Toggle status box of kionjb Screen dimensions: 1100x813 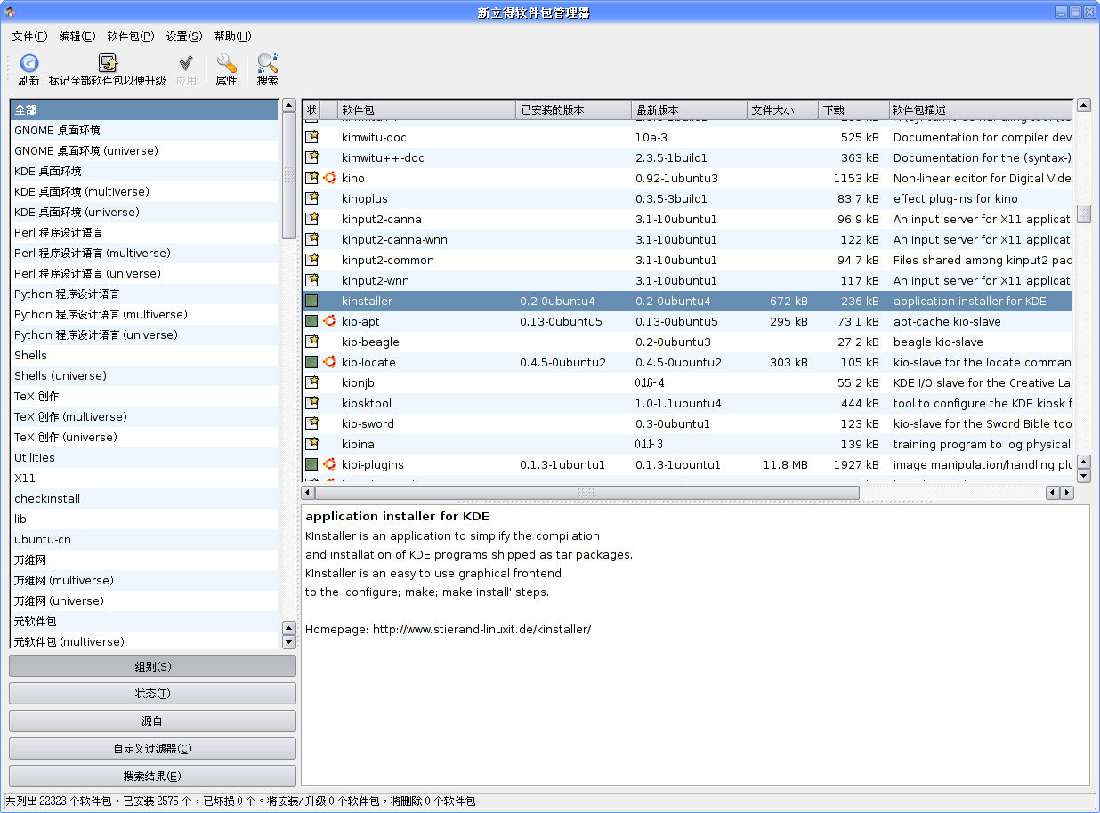(311, 382)
